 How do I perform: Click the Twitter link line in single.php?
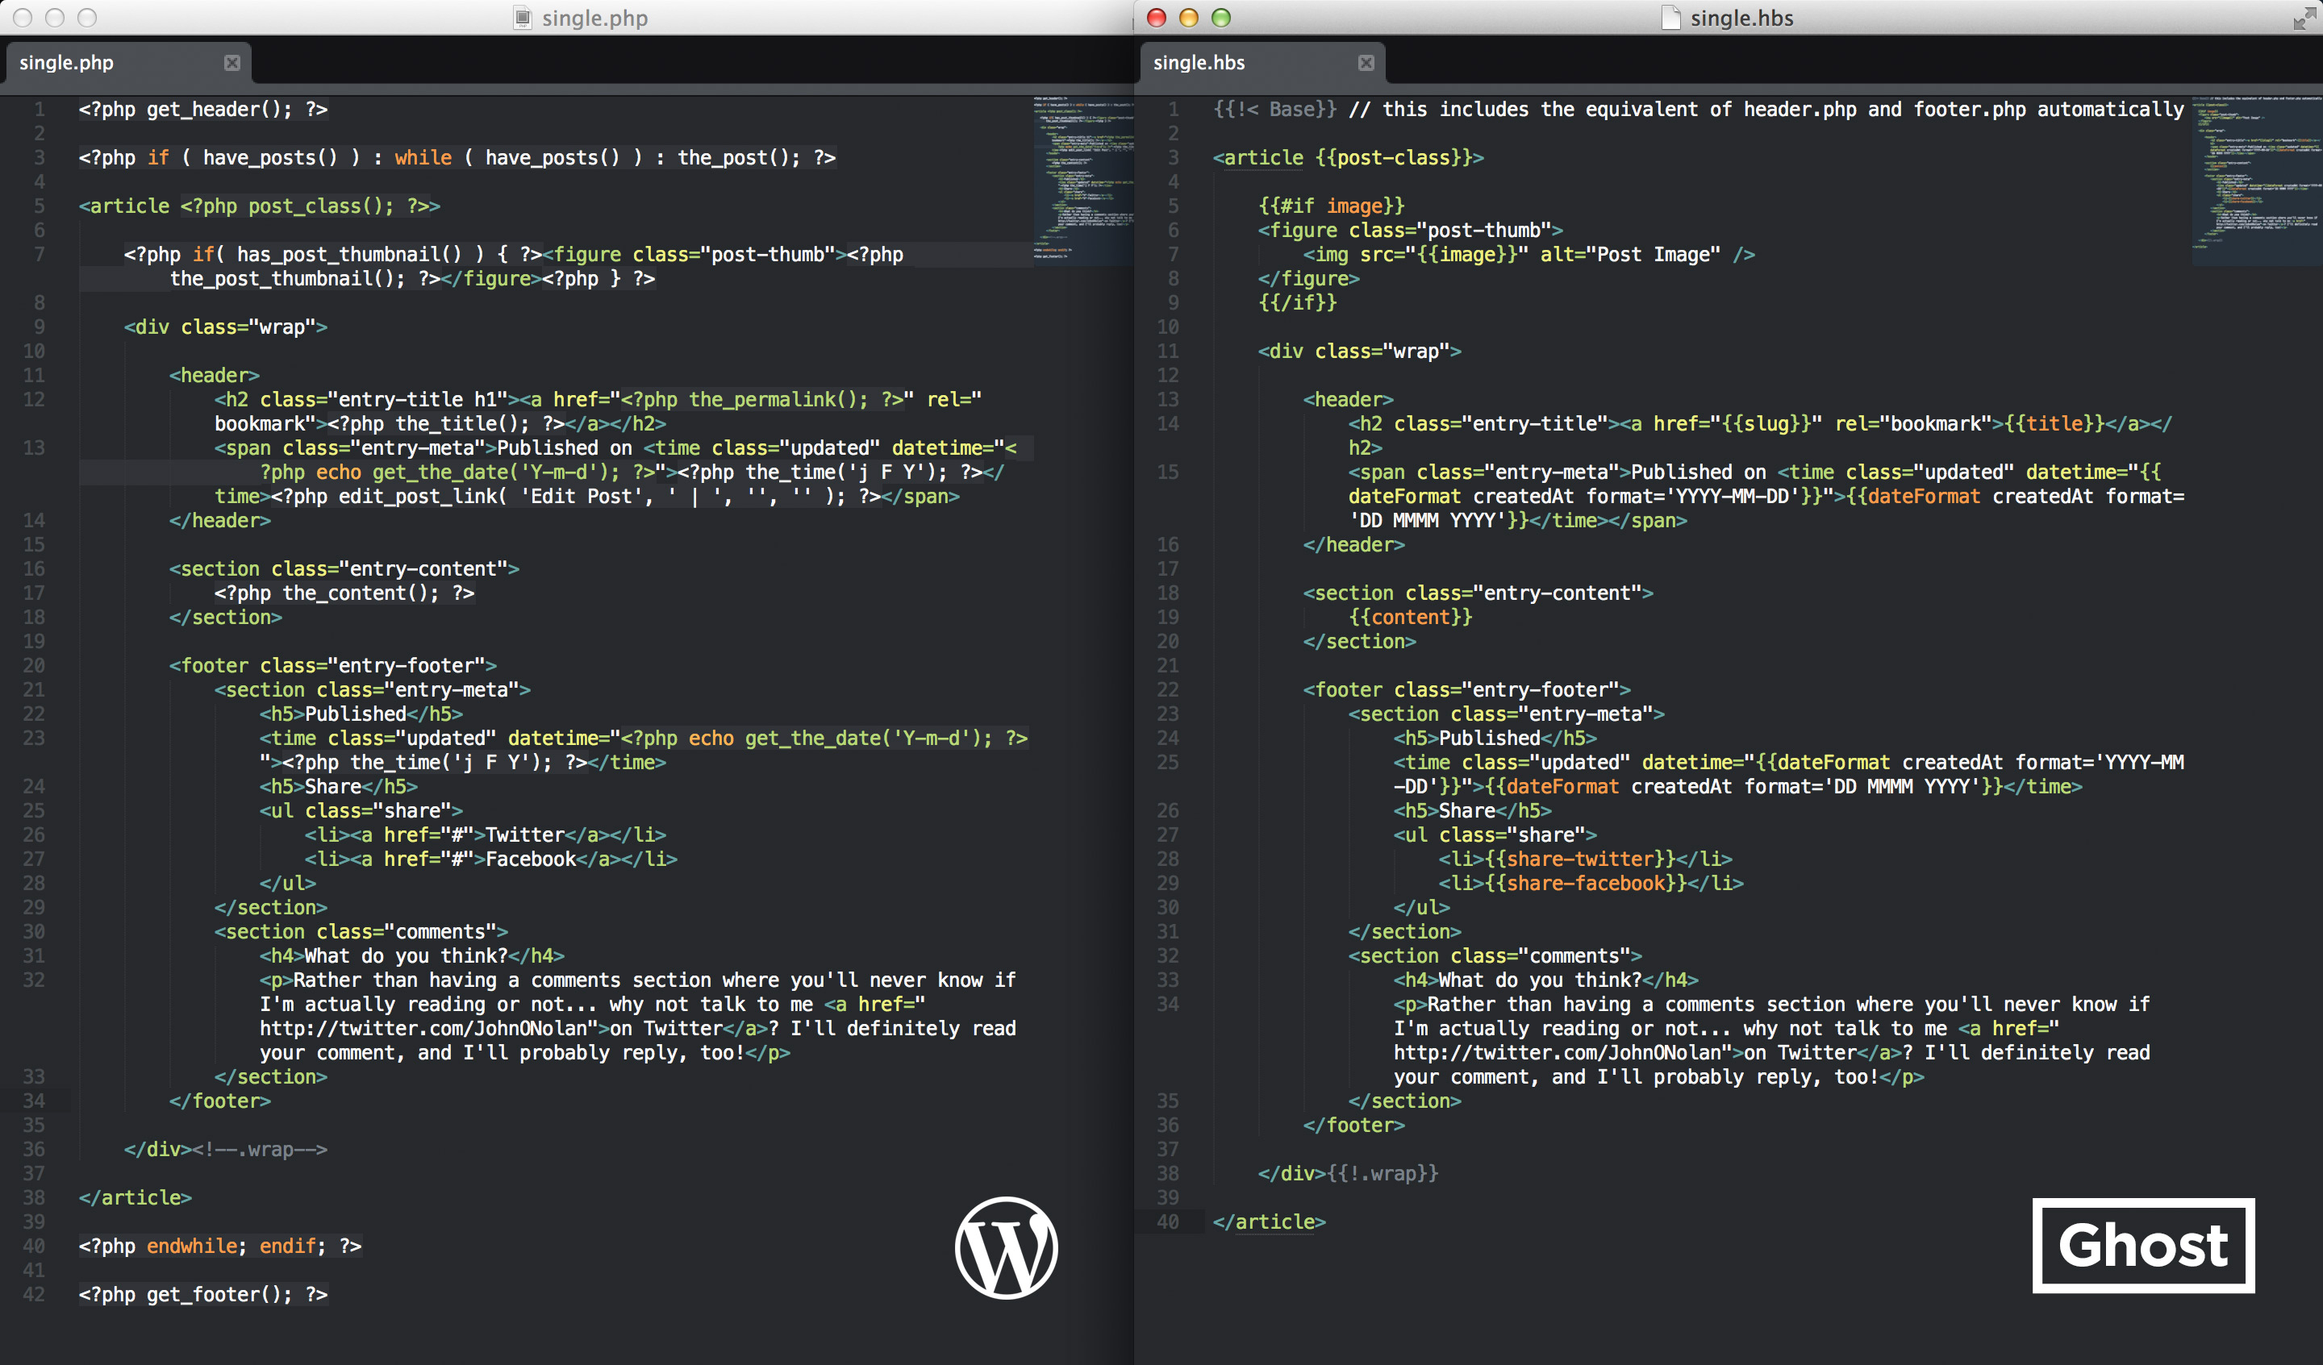485,835
